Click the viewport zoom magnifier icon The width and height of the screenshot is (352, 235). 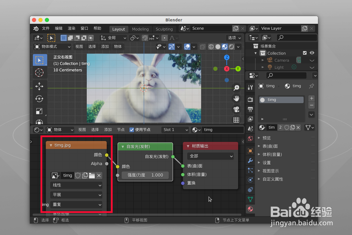pyautogui.click(x=236, y=88)
